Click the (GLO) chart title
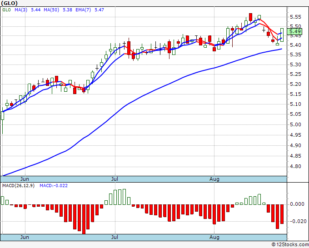309x248 pixels. [9, 3]
